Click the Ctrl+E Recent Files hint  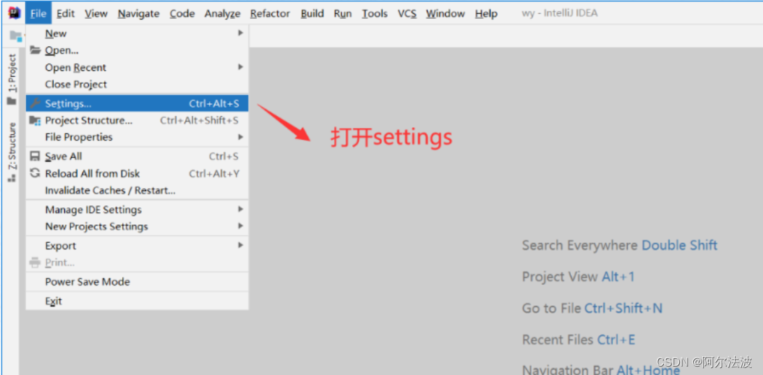click(616, 339)
